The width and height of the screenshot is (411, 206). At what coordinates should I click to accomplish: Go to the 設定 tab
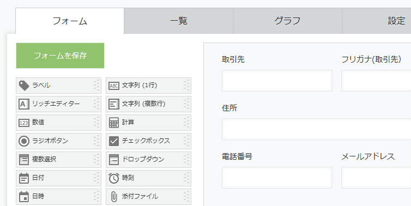click(377, 21)
